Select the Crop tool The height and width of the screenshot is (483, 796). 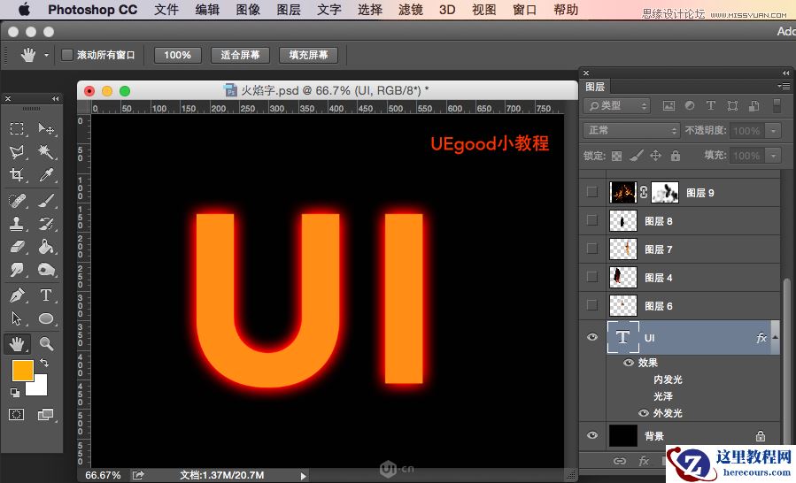(17, 175)
